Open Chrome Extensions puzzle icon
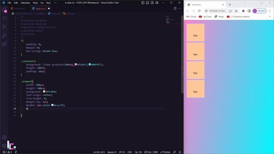The width and height of the screenshot is (274, 154). pyautogui.click(x=243, y=11)
